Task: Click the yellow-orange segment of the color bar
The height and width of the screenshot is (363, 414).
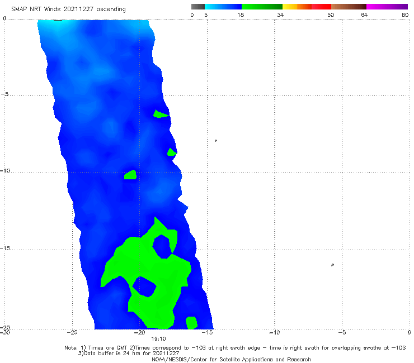Action: [x=297, y=7]
